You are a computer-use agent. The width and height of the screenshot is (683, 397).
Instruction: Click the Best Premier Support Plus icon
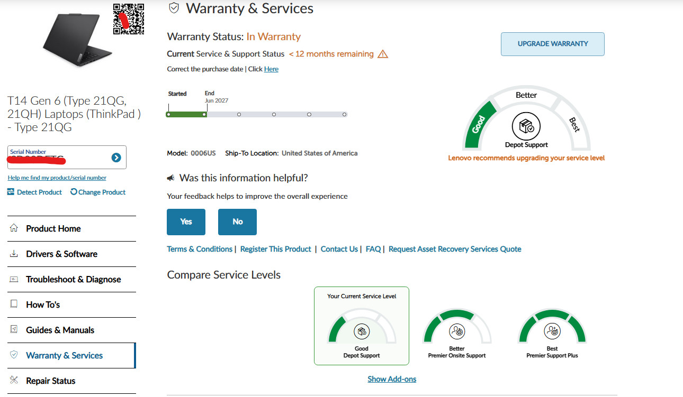pos(552,331)
